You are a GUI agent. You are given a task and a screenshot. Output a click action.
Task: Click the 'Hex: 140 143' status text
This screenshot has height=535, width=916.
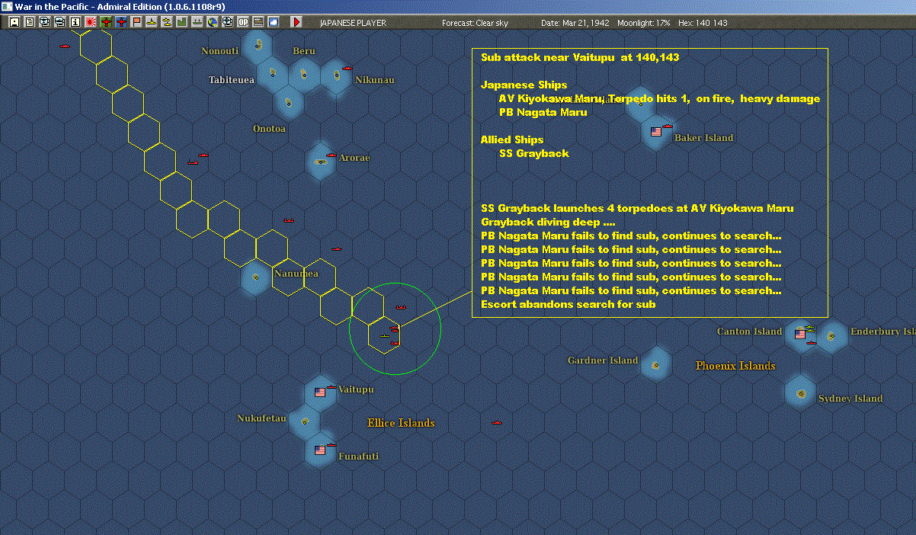tap(701, 23)
